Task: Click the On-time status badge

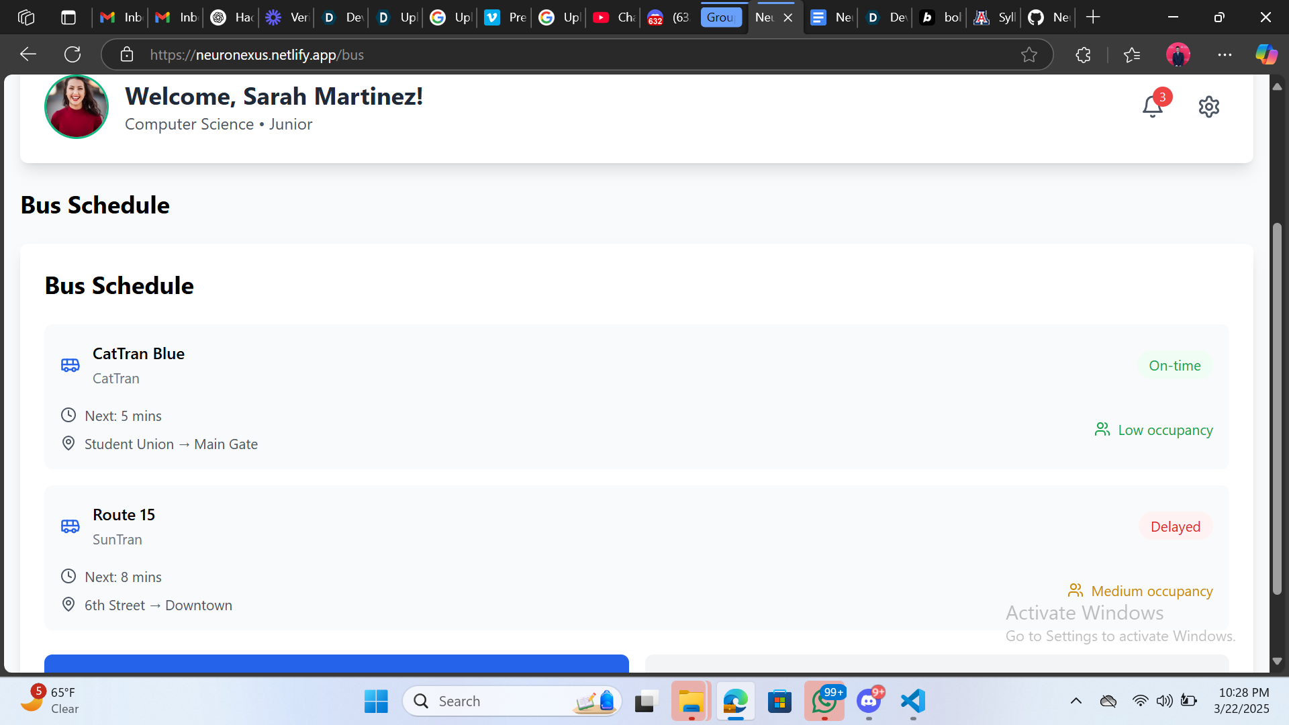Action: click(1174, 366)
